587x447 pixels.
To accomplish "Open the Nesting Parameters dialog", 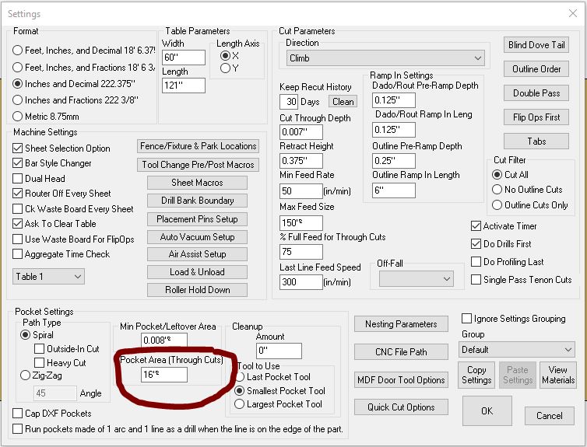I will coord(400,324).
